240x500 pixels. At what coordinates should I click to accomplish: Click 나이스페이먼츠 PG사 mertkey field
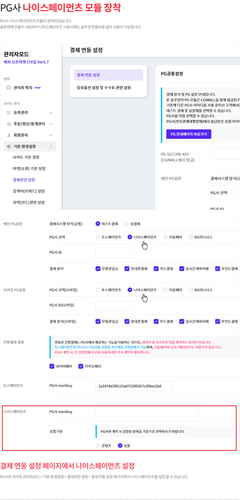pyautogui.click(x=147, y=412)
